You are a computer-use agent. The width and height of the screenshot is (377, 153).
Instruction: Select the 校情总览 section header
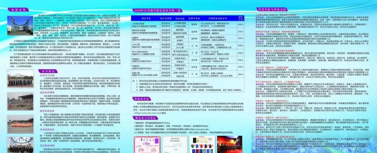[18, 10]
